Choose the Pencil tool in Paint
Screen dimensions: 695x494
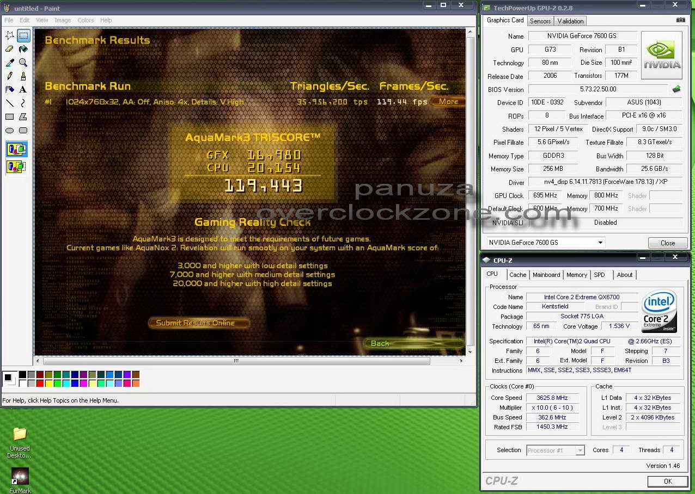point(10,76)
